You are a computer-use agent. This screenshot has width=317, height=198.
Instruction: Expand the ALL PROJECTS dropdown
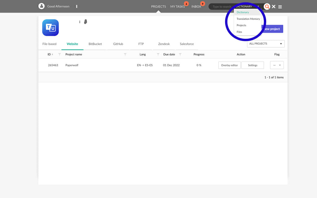tap(266, 44)
